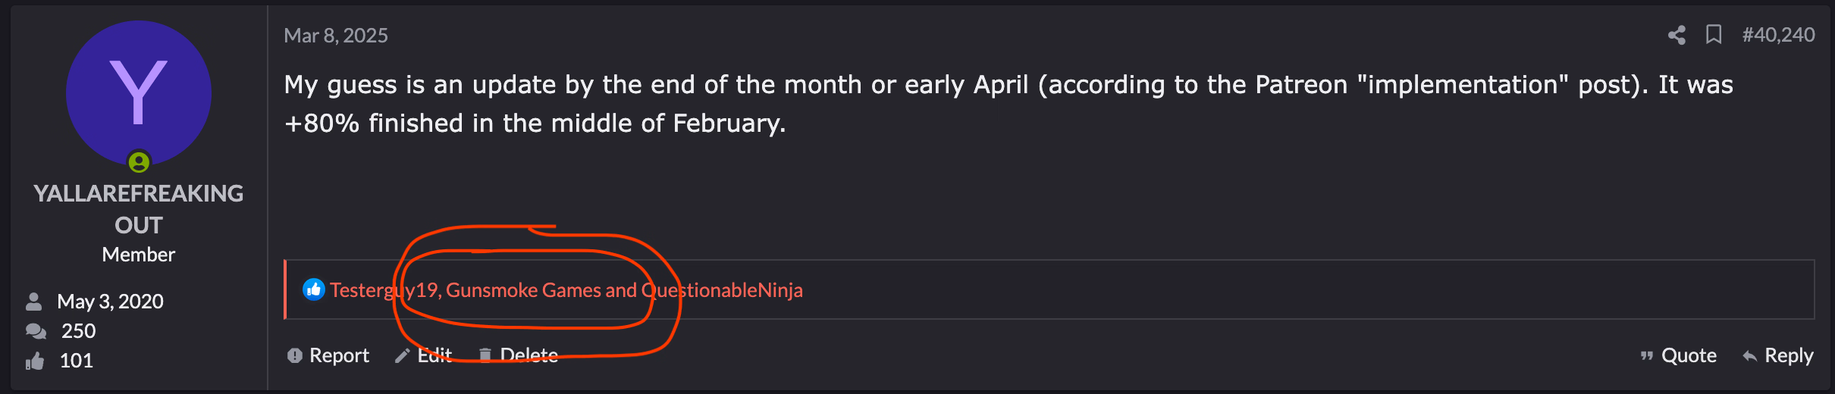
Task: Open post number #40,240 permalink
Action: tap(1778, 35)
